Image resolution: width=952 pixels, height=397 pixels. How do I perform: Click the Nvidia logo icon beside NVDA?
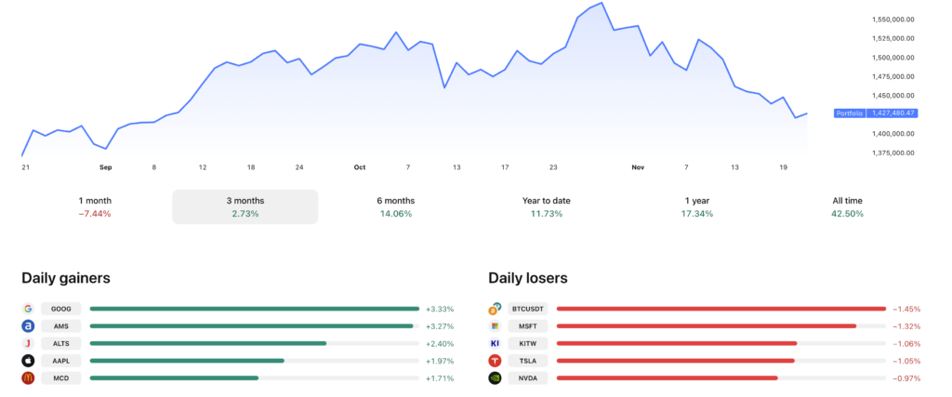[x=496, y=378]
